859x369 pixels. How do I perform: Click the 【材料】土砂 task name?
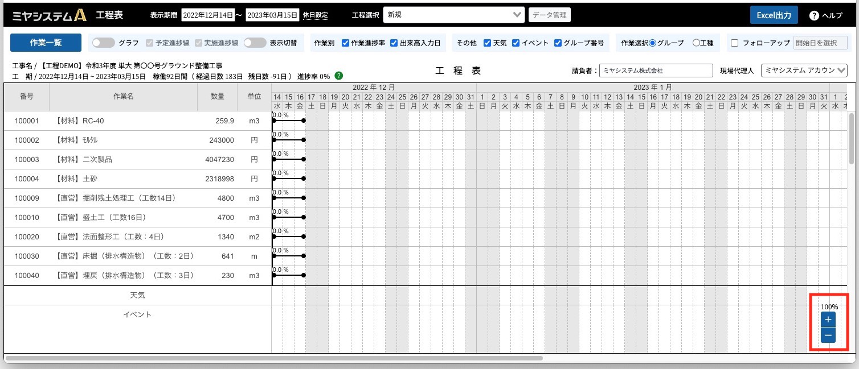[x=77, y=179]
